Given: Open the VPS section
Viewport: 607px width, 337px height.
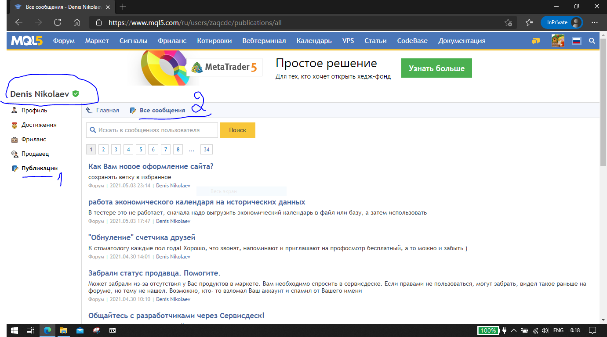Looking at the screenshot, I should (348, 41).
